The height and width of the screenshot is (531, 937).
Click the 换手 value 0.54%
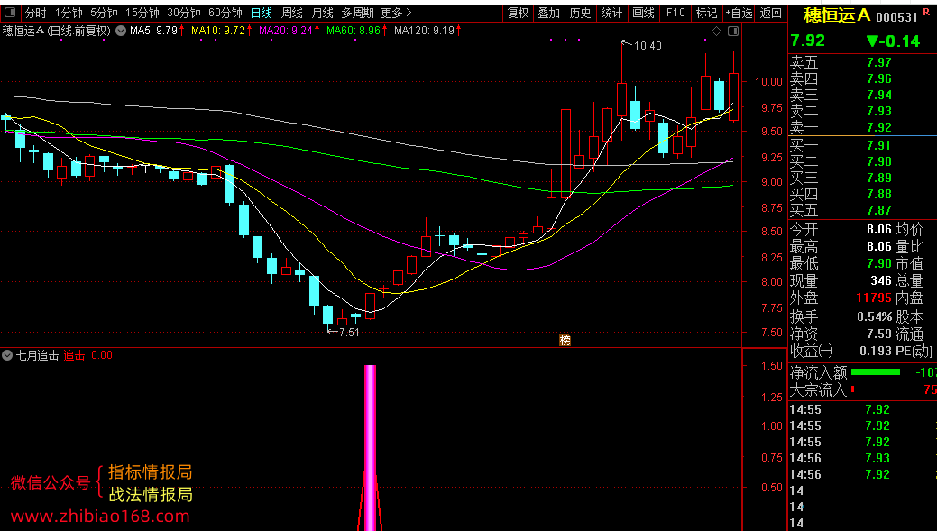874,317
